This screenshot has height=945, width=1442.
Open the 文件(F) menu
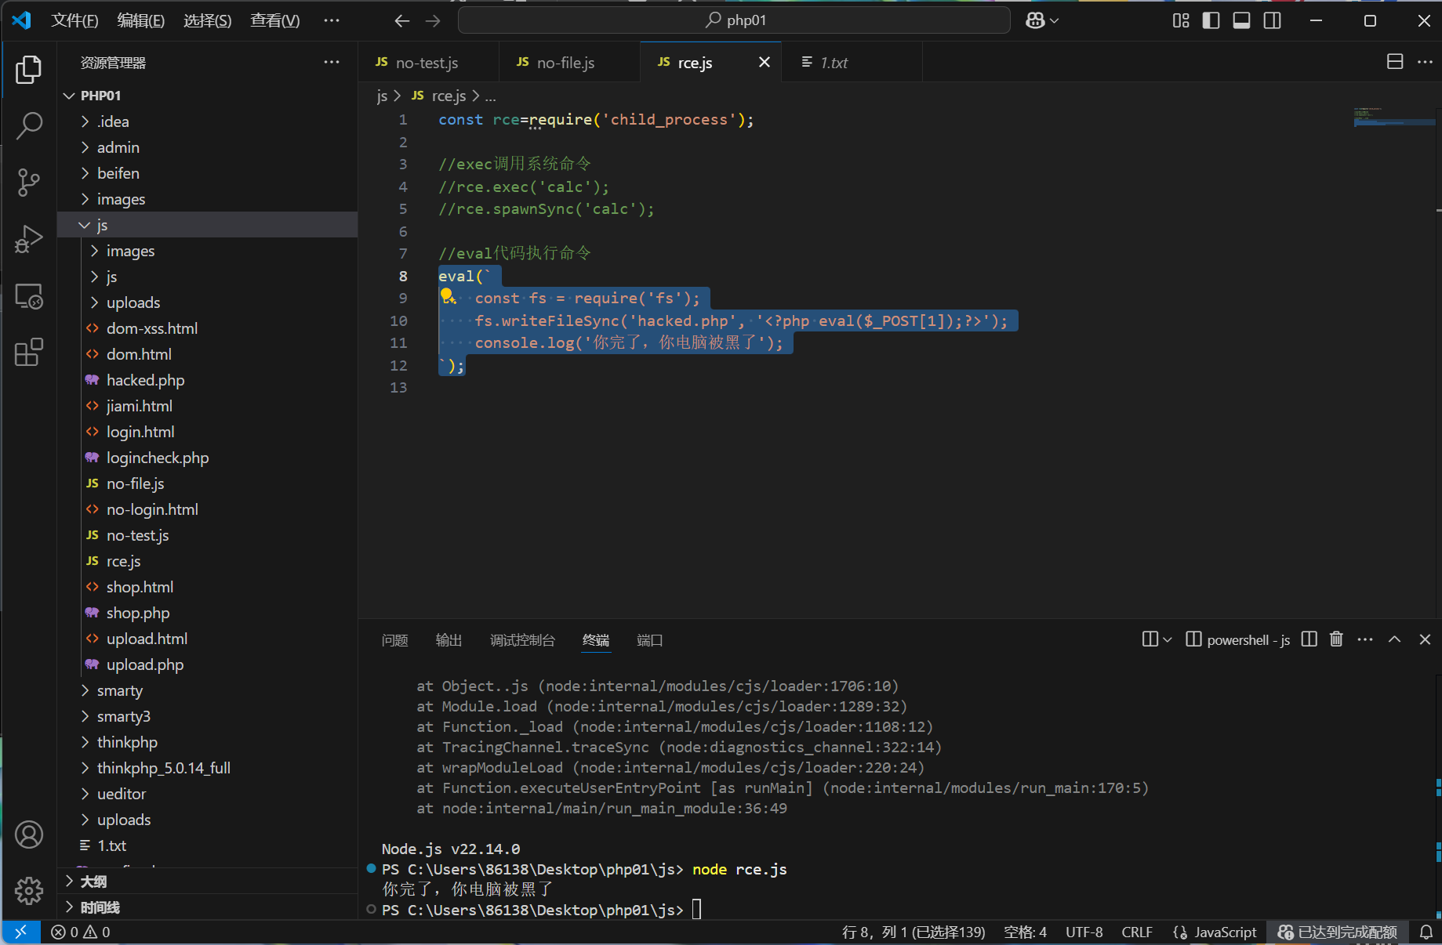coord(74,20)
